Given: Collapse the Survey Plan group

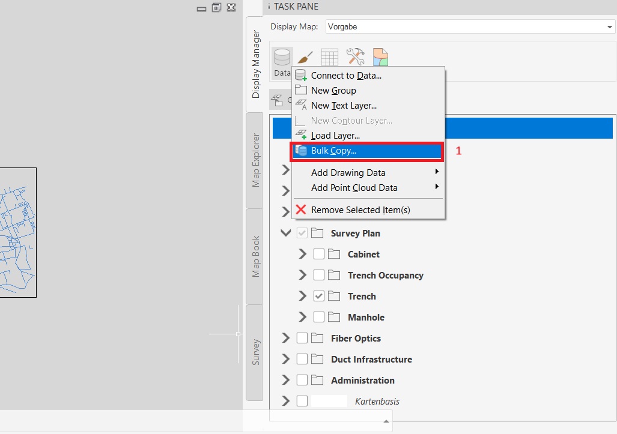Looking at the screenshot, I should pos(286,234).
